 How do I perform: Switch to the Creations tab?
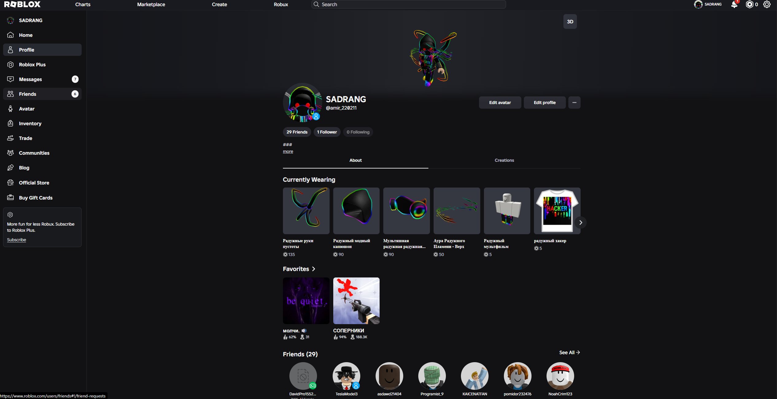(504, 160)
